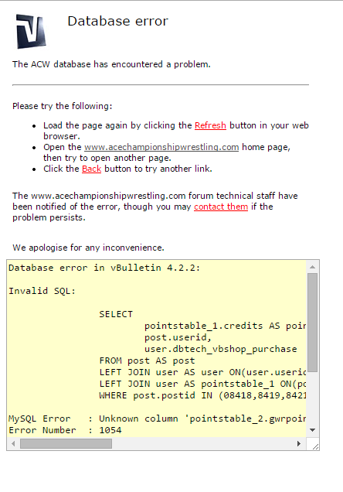The image size is (343, 492).
Task: Click the 'Invalid SQL:' line
Action: click(42, 291)
